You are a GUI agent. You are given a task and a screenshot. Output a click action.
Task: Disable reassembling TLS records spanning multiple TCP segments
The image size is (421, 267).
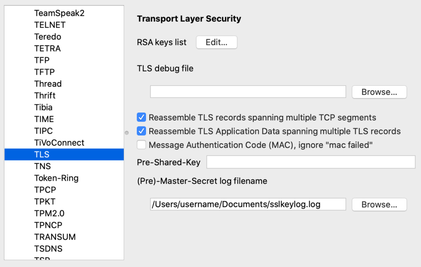point(141,117)
